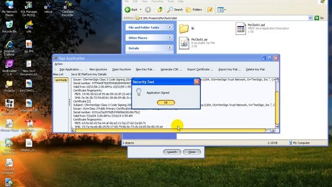Select New Text Document.txt on desktop

tap(29, 68)
